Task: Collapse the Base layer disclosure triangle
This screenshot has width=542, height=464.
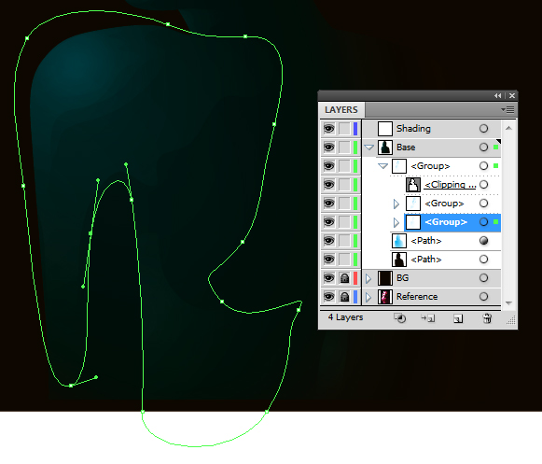Action: coord(369,148)
